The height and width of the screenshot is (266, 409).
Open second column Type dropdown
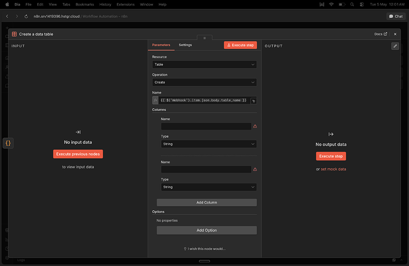point(209,187)
